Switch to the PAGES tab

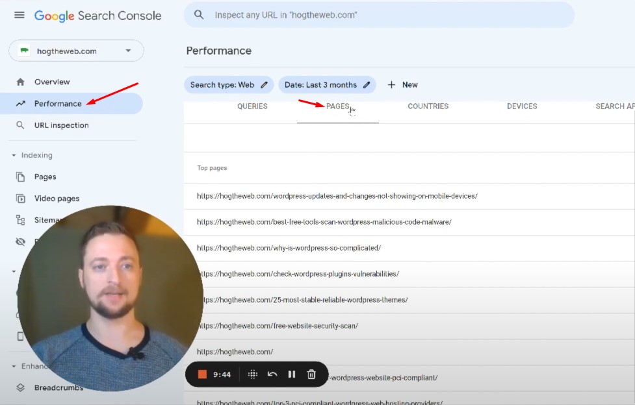(338, 106)
